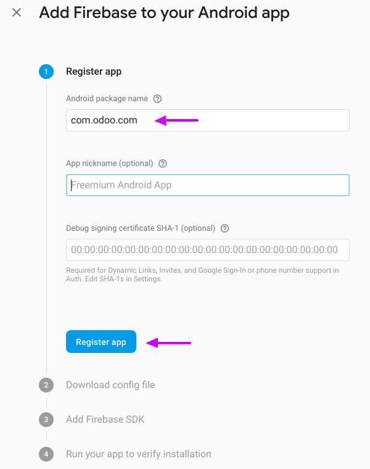Close the Add Firebase dialog

tap(17, 12)
